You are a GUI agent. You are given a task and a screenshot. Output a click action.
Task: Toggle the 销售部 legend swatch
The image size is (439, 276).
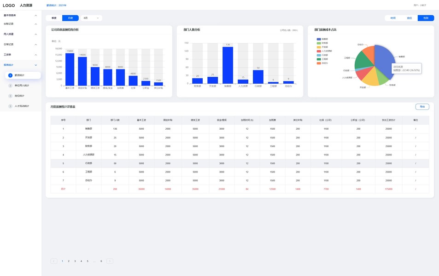319,39
